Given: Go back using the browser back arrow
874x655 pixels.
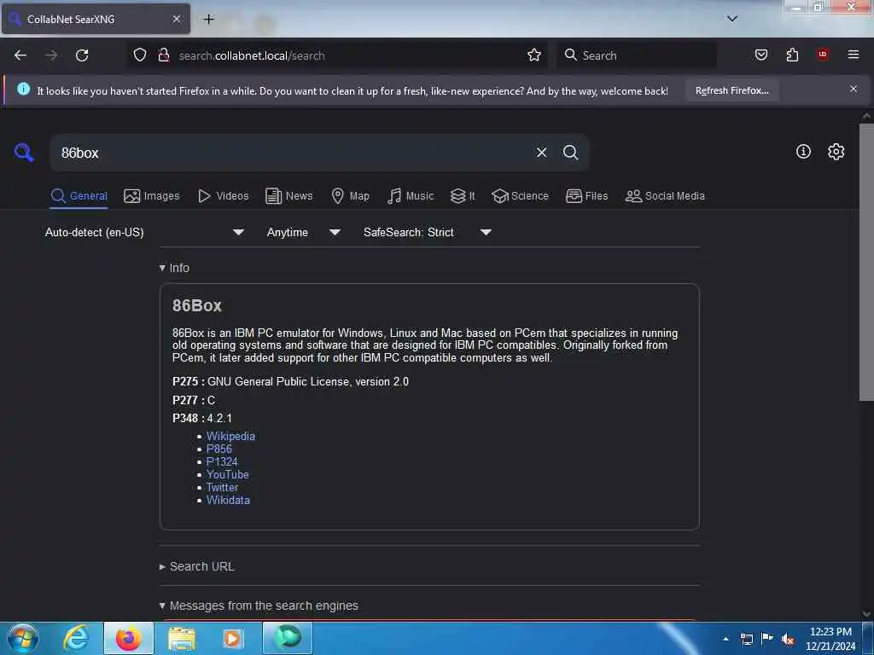Looking at the screenshot, I should pos(20,55).
